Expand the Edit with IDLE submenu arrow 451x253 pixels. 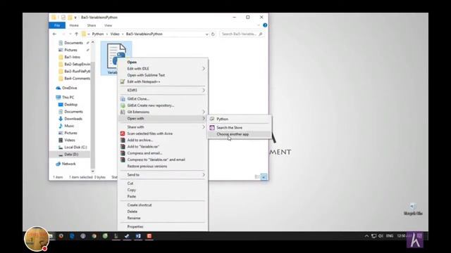click(204, 69)
